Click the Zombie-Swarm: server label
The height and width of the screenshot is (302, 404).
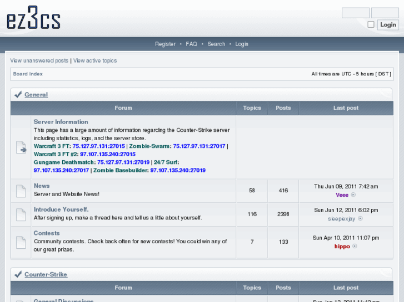click(x=150, y=146)
